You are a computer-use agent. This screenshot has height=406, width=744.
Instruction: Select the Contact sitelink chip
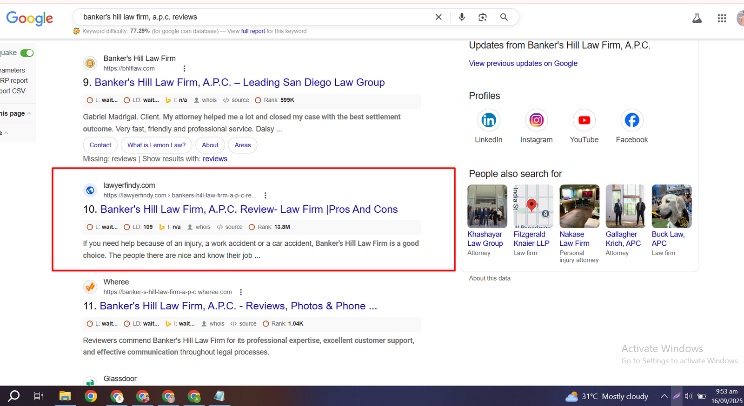[100, 145]
